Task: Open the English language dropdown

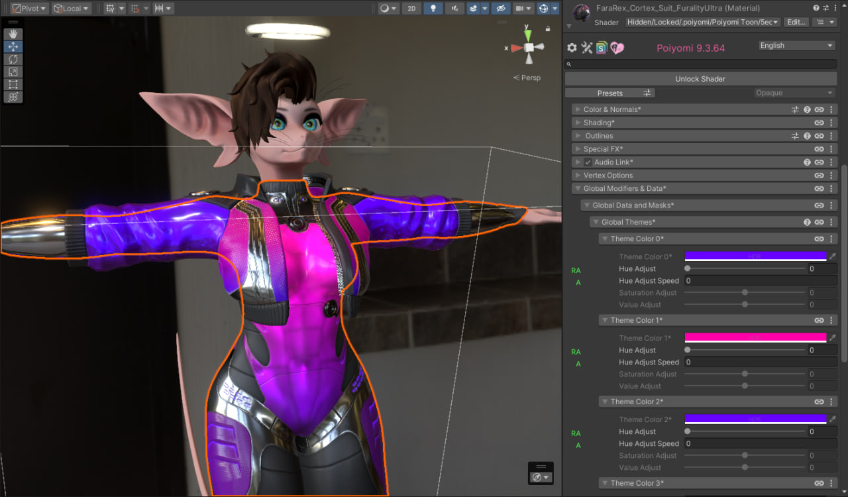Action: pyautogui.click(x=796, y=46)
